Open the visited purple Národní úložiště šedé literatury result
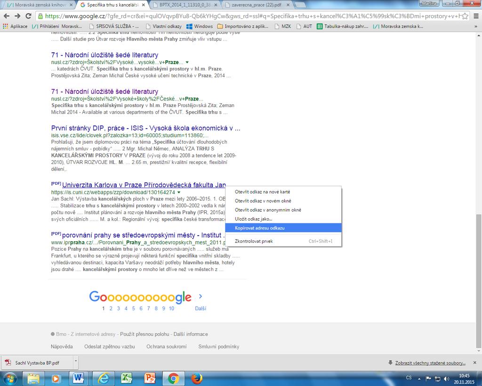This screenshot has width=482, height=386. (104, 92)
